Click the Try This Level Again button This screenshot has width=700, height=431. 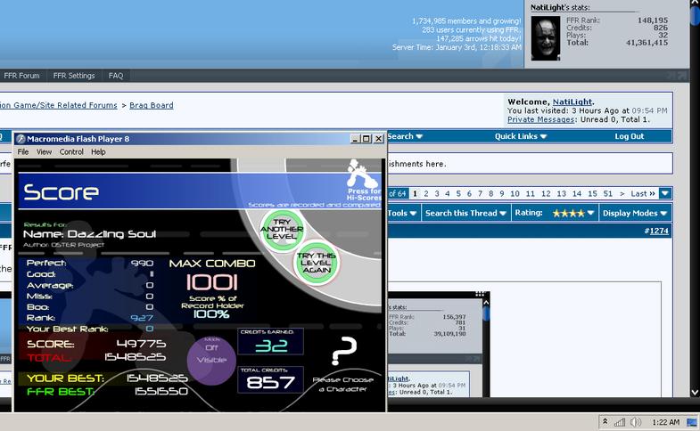(x=316, y=263)
